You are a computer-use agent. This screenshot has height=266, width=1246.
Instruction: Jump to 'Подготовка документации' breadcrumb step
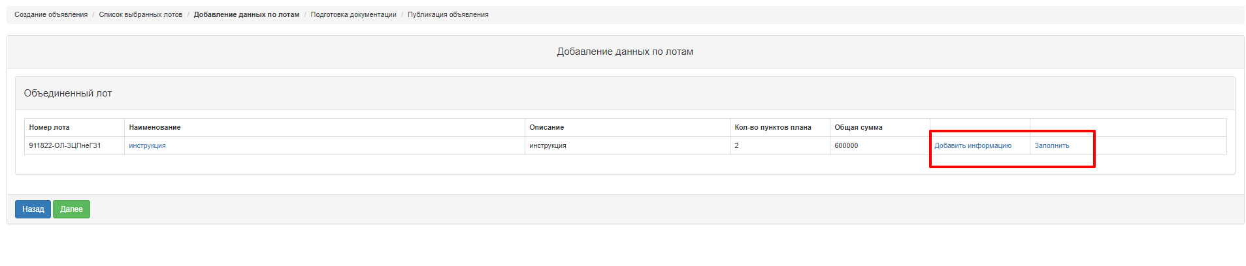[353, 14]
